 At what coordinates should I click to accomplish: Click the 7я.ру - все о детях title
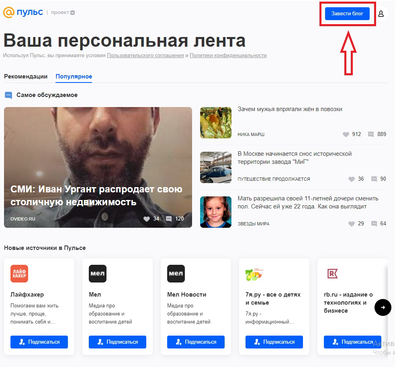(273, 299)
